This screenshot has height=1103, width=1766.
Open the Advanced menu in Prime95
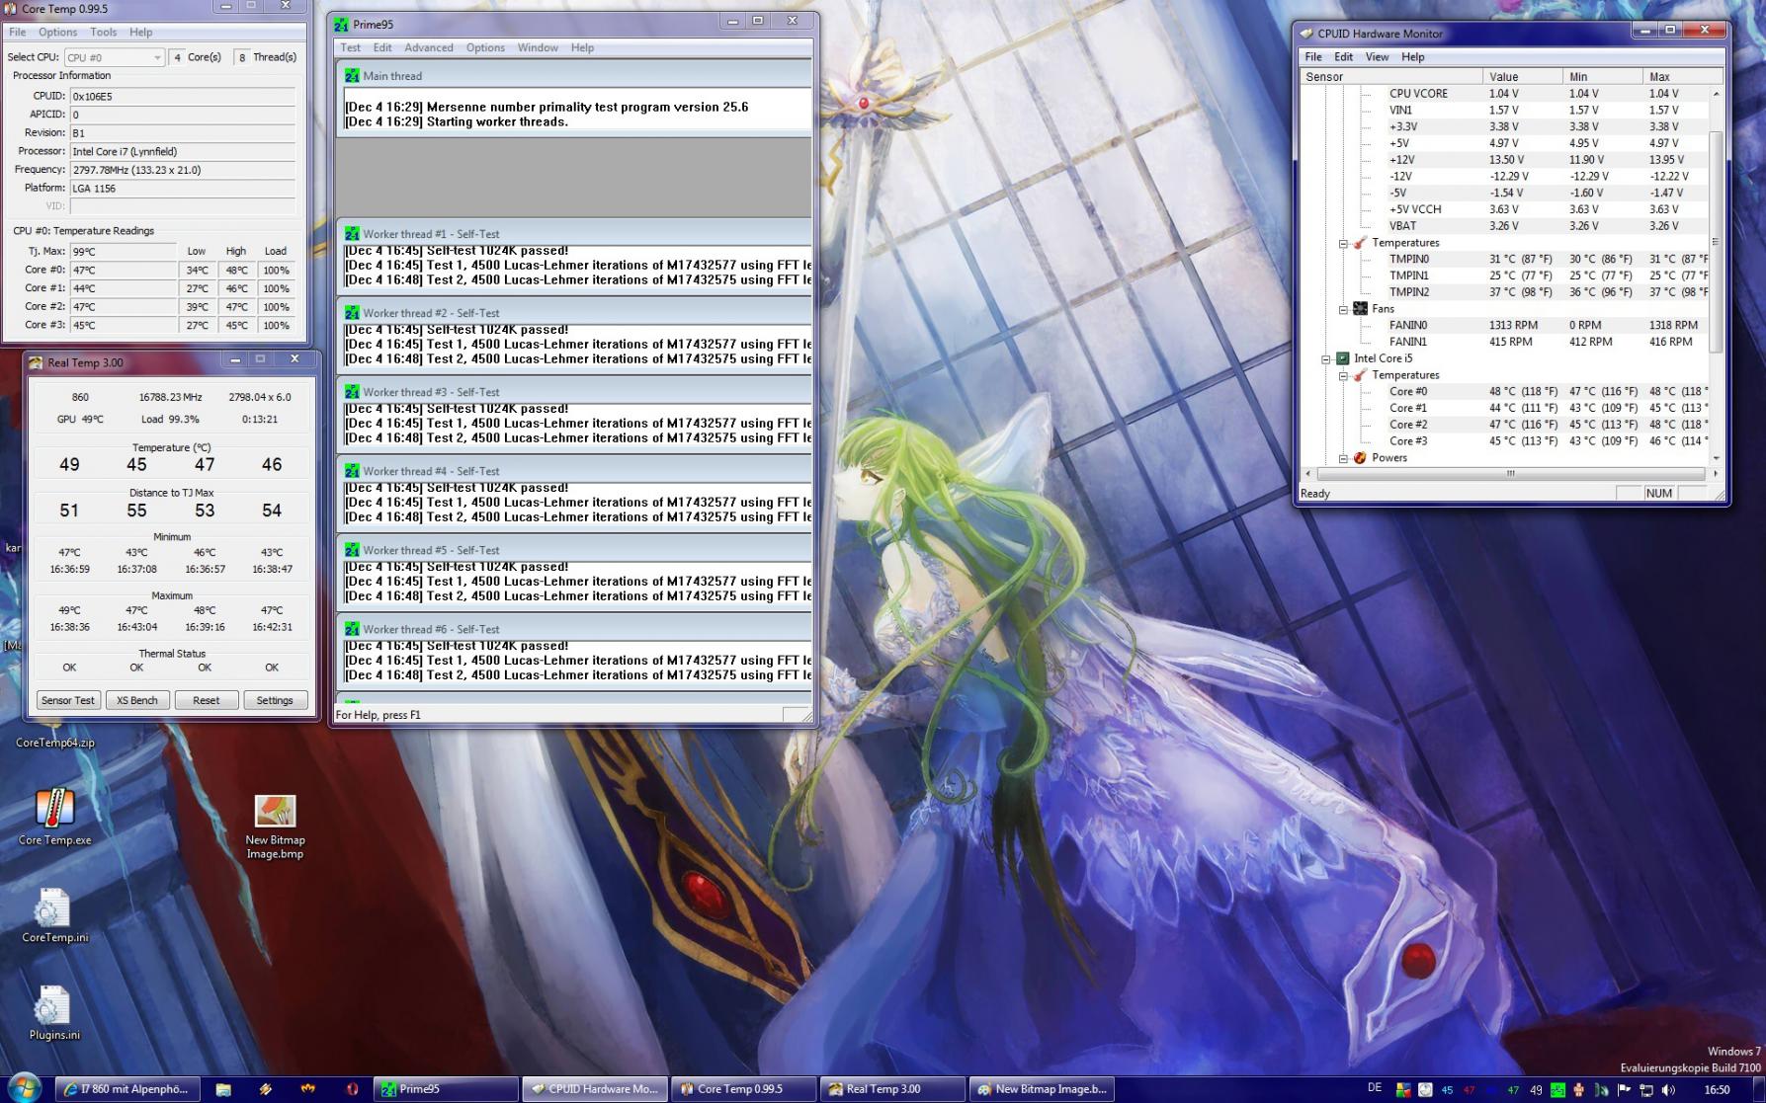pyautogui.click(x=429, y=47)
